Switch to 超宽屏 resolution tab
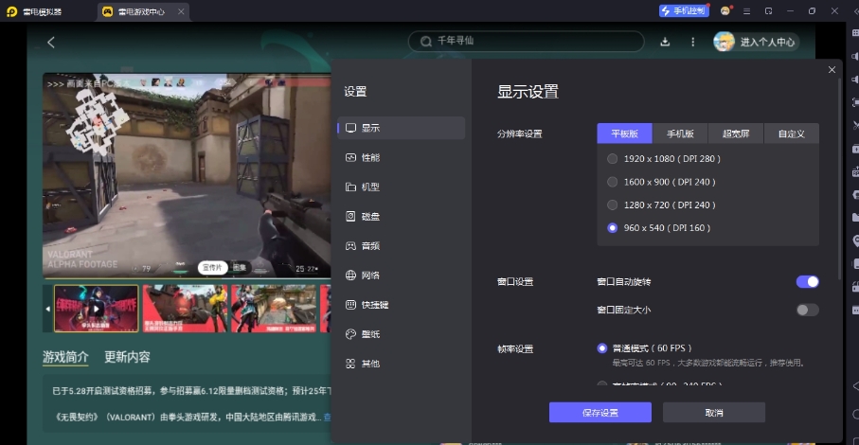Viewport: 859px width, 445px height. (736, 133)
